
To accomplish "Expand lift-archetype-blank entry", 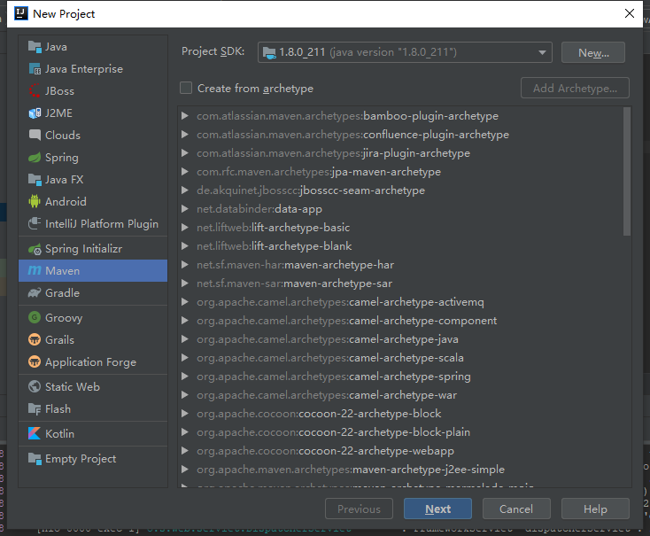I will 185,246.
